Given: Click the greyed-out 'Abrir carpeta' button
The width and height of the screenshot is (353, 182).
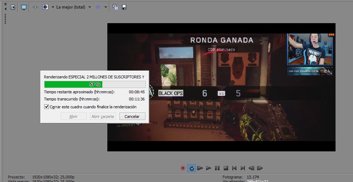Looking at the screenshot, I should coord(103,116).
